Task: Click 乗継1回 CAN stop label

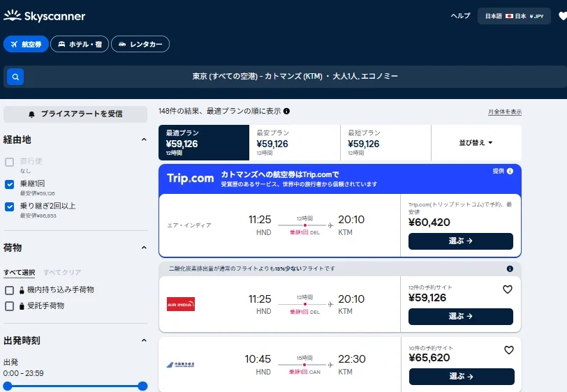Action: [x=305, y=372]
